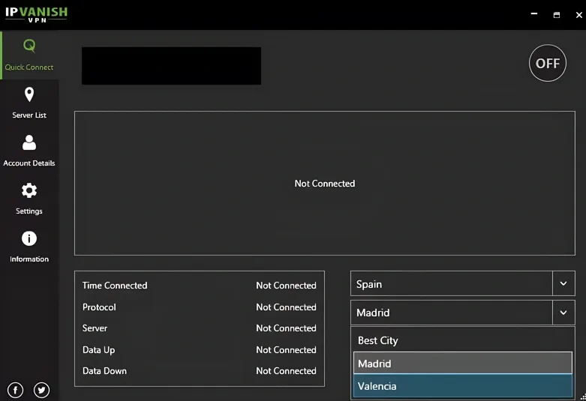The width and height of the screenshot is (586, 401).
Task: Collapse the Madrid city dropdown arrow
Action: 563,313
